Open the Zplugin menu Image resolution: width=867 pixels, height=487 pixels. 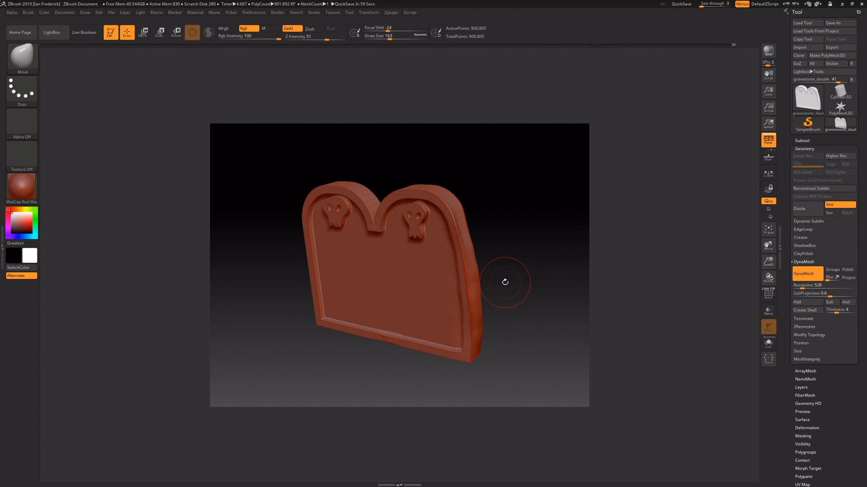[x=391, y=13]
